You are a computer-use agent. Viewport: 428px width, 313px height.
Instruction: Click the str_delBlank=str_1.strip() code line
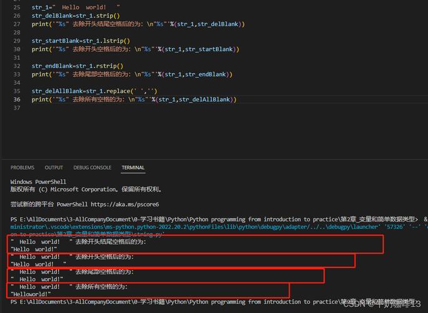pyautogui.click(x=76, y=16)
